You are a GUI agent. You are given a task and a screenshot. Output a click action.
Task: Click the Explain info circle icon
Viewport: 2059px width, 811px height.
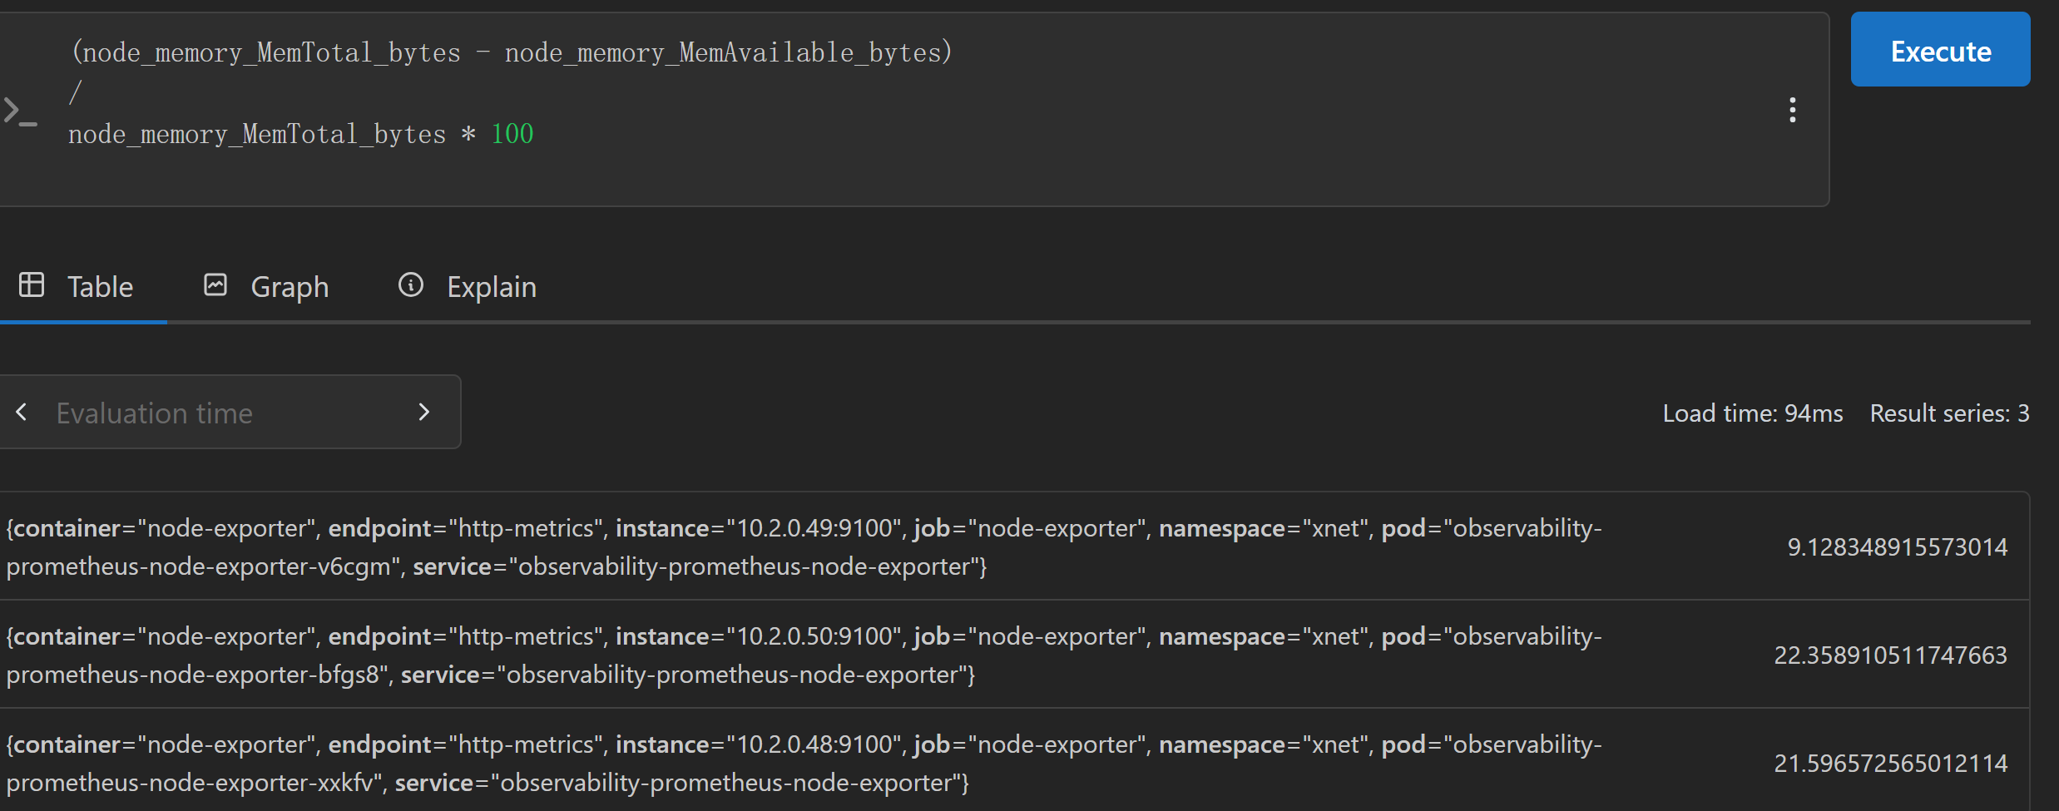pyautogui.click(x=411, y=285)
